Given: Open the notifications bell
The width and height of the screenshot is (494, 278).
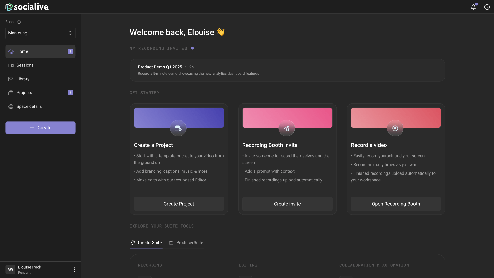Looking at the screenshot, I should pyautogui.click(x=473, y=7).
